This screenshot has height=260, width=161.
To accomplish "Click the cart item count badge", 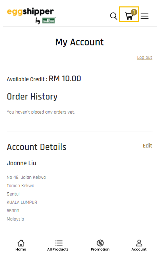I will [x=134, y=12].
